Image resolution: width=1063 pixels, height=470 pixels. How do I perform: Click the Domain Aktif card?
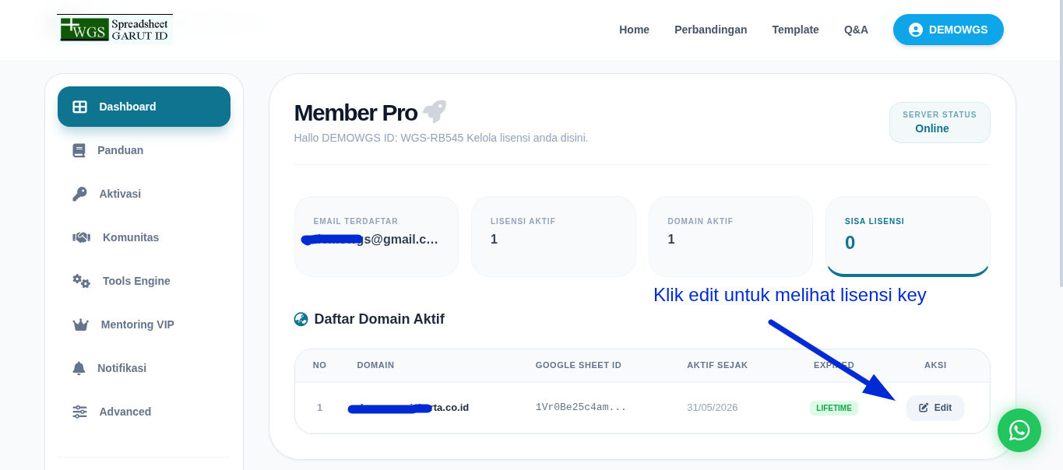pyautogui.click(x=730, y=237)
